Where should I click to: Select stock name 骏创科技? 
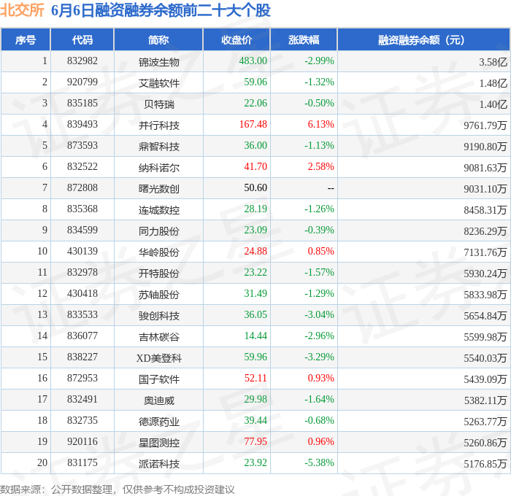(158, 316)
